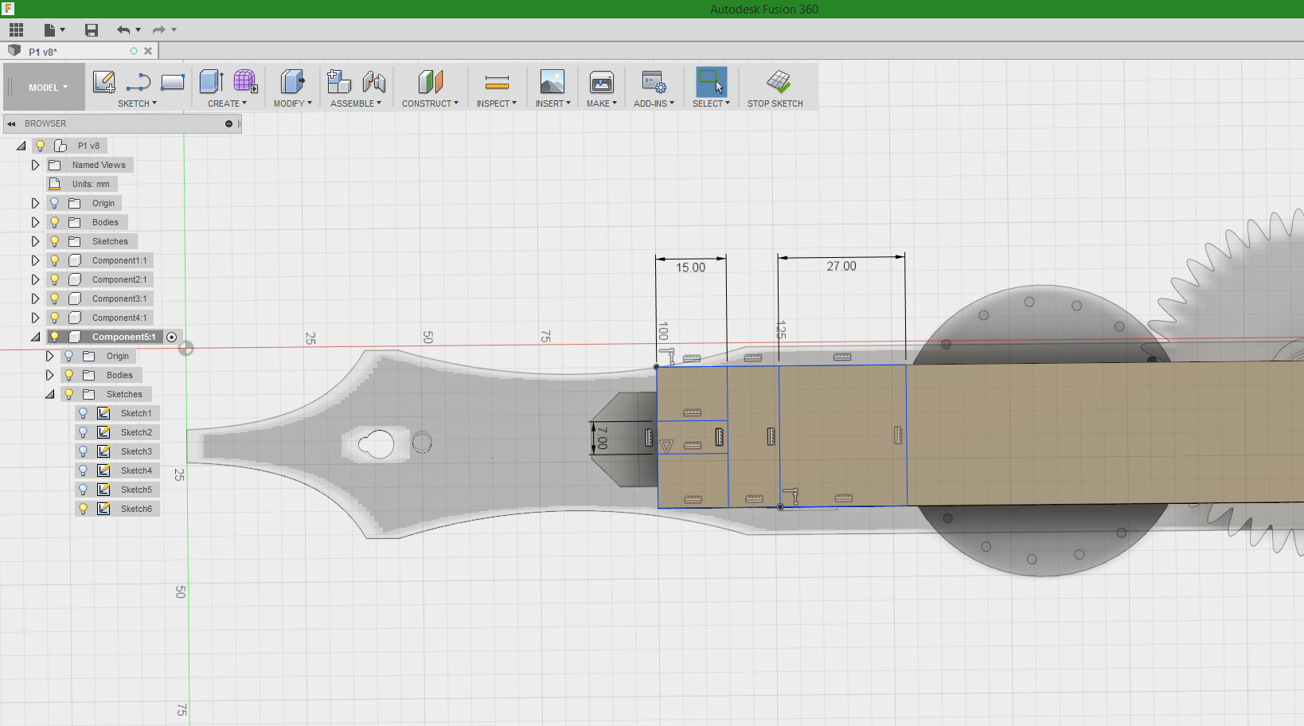
Task: Switch to the P1 v8* tab
Action: point(44,52)
